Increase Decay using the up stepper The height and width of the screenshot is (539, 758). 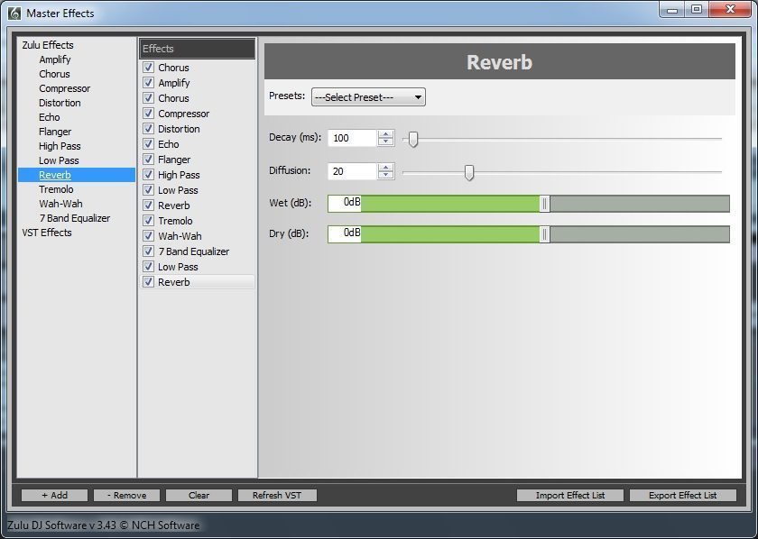(386, 134)
